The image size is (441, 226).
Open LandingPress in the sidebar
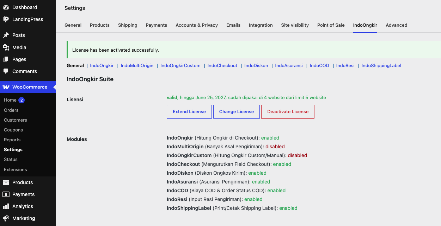[x=28, y=19]
